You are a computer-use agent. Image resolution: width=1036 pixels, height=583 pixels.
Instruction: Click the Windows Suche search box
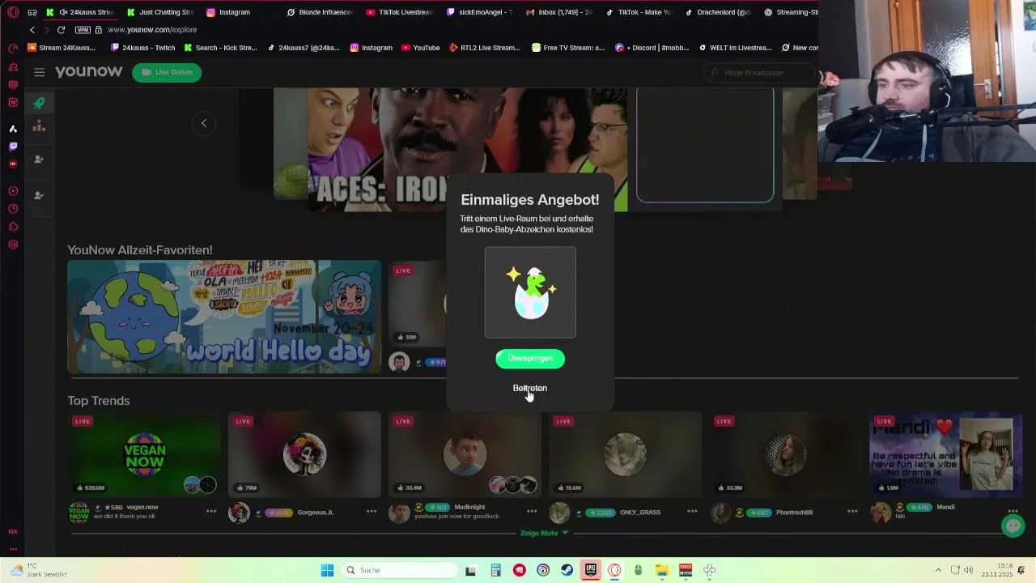[x=399, y=570]
